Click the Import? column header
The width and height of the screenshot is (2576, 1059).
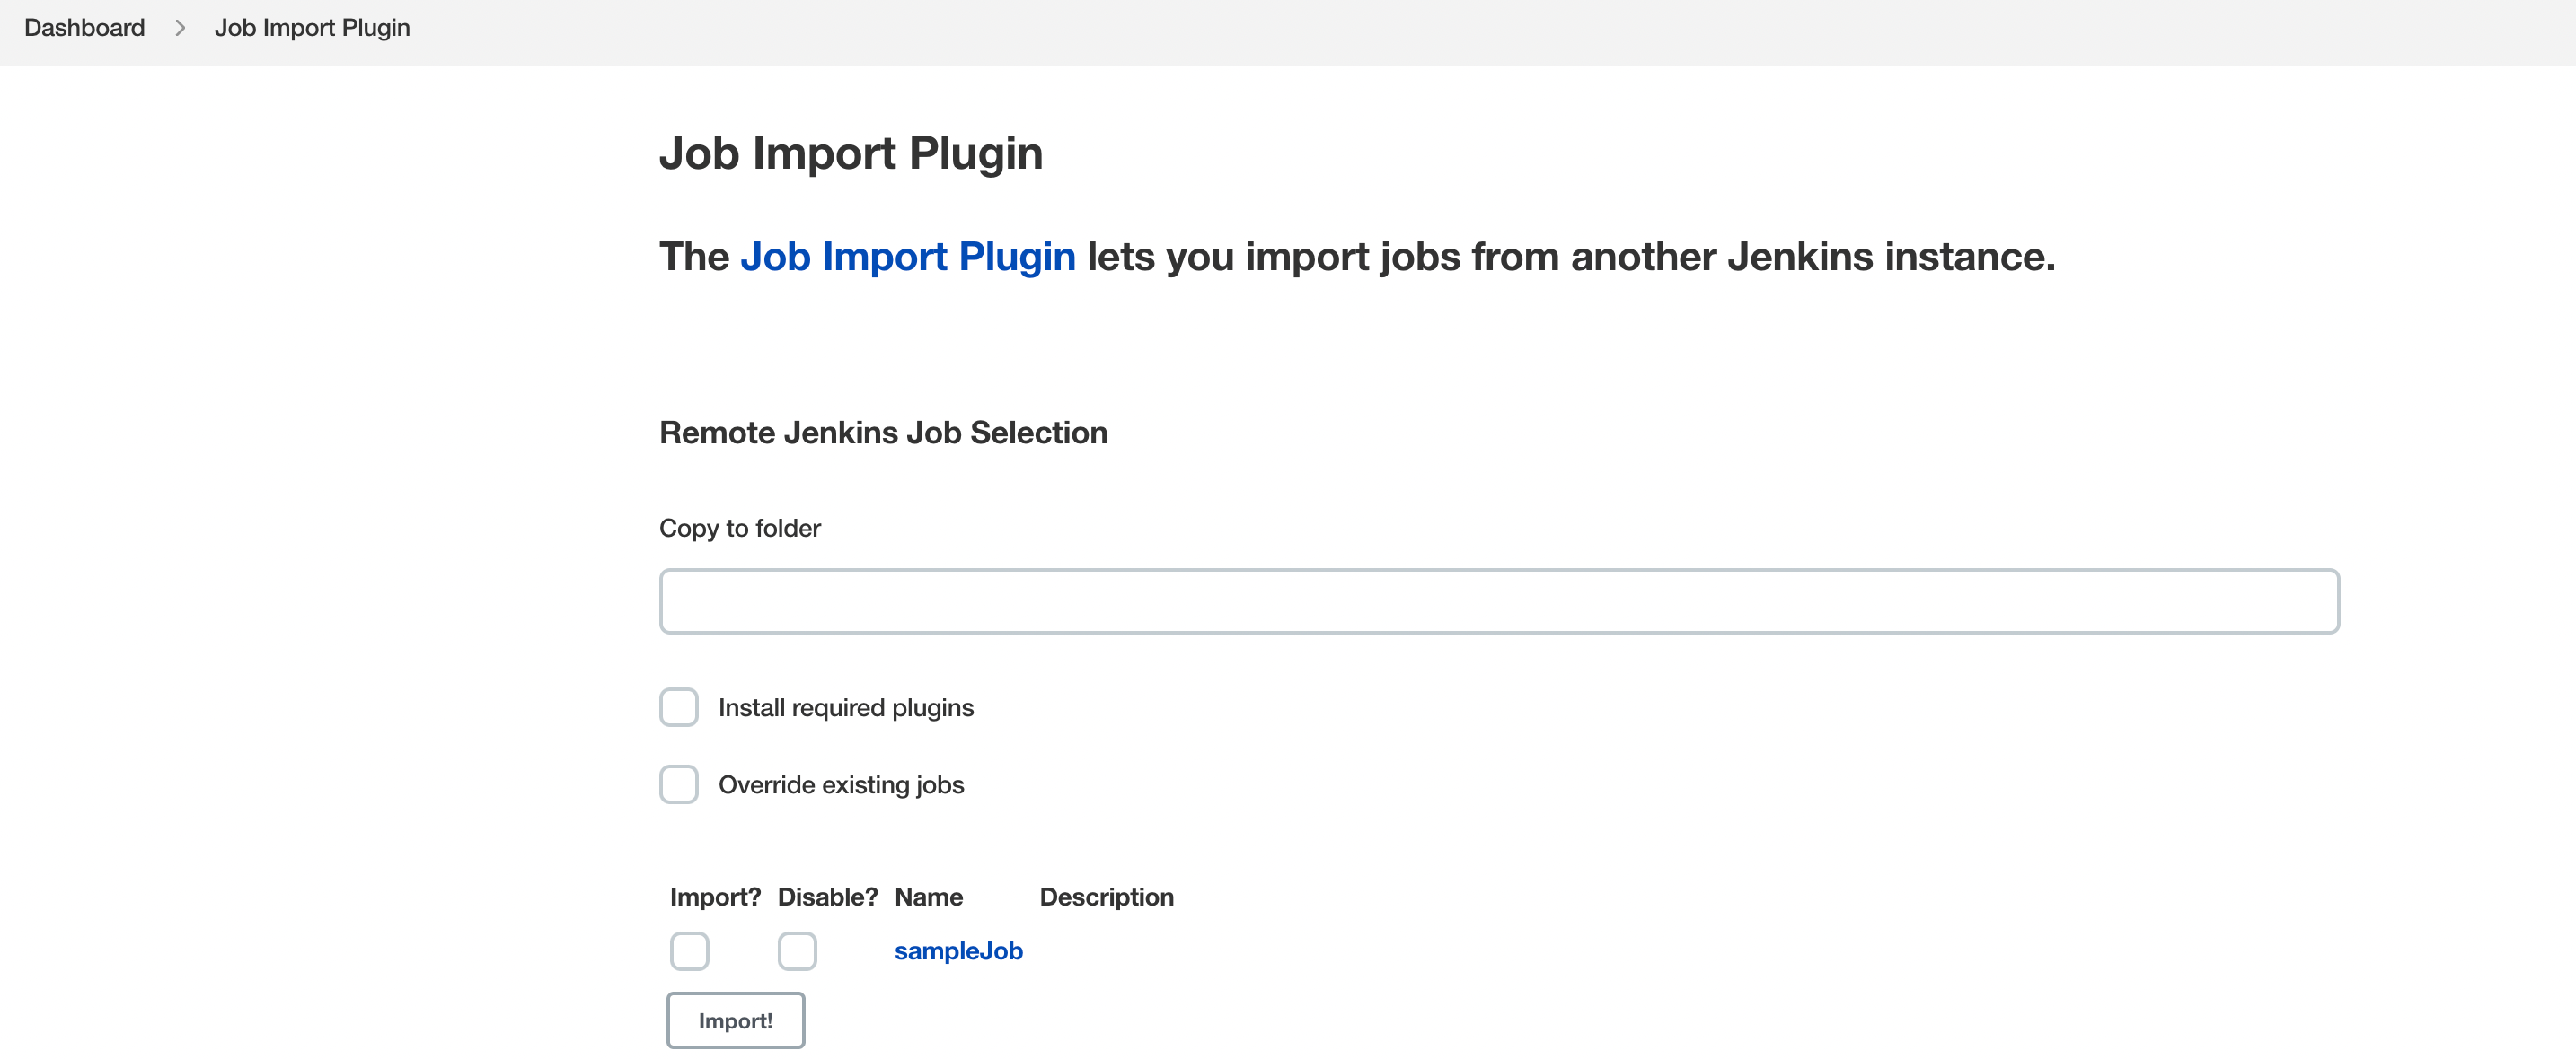pos(714,897)
